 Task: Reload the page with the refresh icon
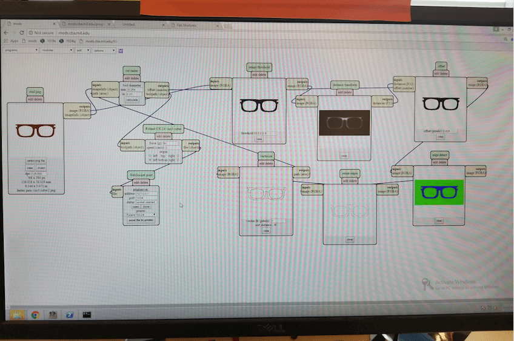click(22, 33)
